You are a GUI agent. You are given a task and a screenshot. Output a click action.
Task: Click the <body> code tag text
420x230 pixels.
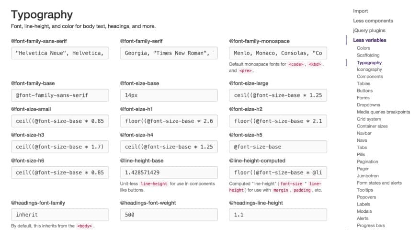pyautogui.click(x=84, y=226)
